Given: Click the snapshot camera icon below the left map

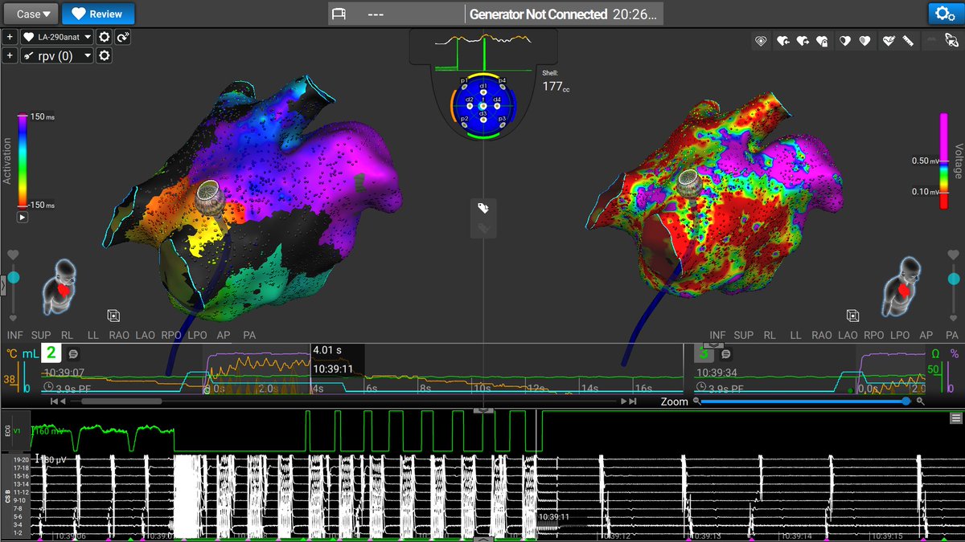Looking at the screenshot, I should tap(113, 315).
